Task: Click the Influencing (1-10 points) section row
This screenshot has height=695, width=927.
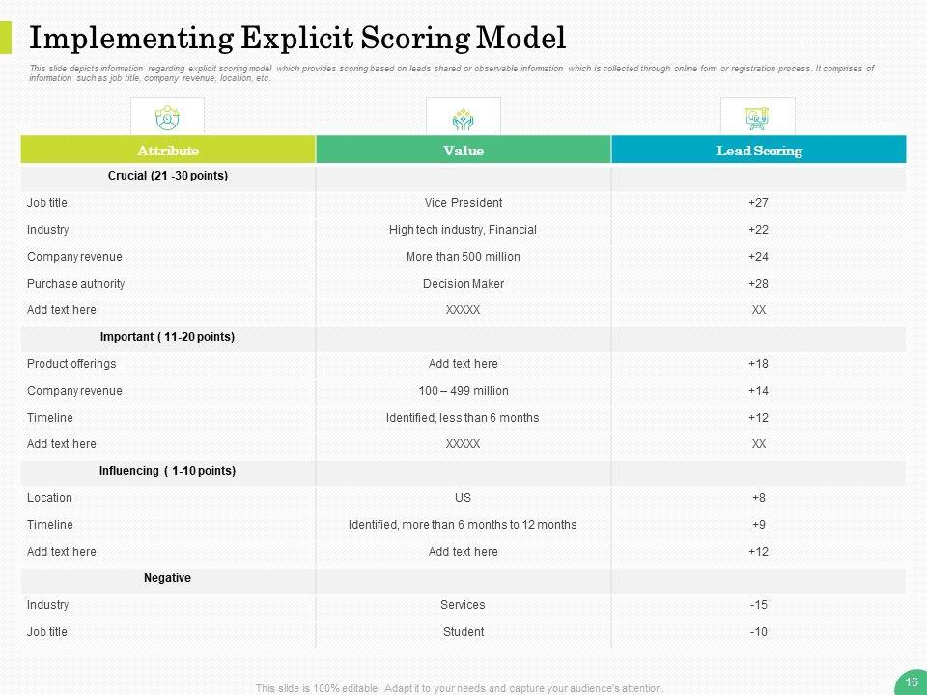Action: [168, 471]
